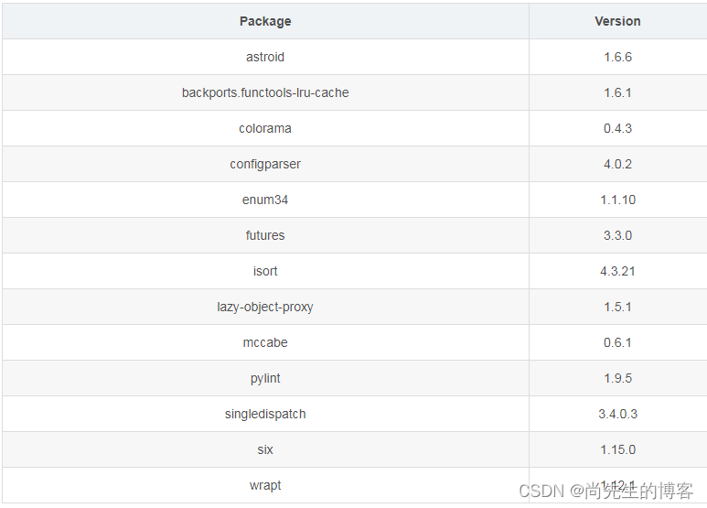Click the singledispatch package cell
This screenshot has height=508, width=707.
point(265,414)
